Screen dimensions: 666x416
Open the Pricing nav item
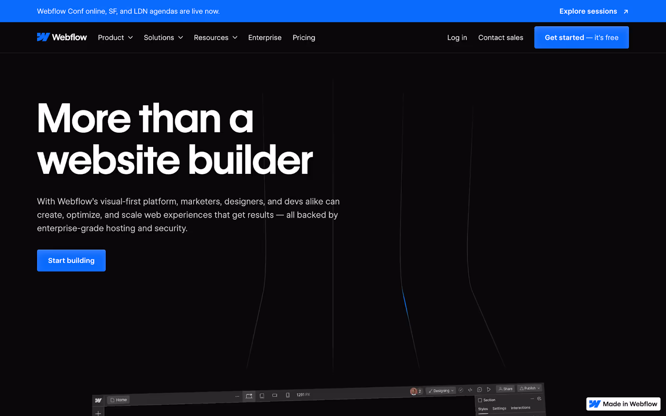coord(304,37)
